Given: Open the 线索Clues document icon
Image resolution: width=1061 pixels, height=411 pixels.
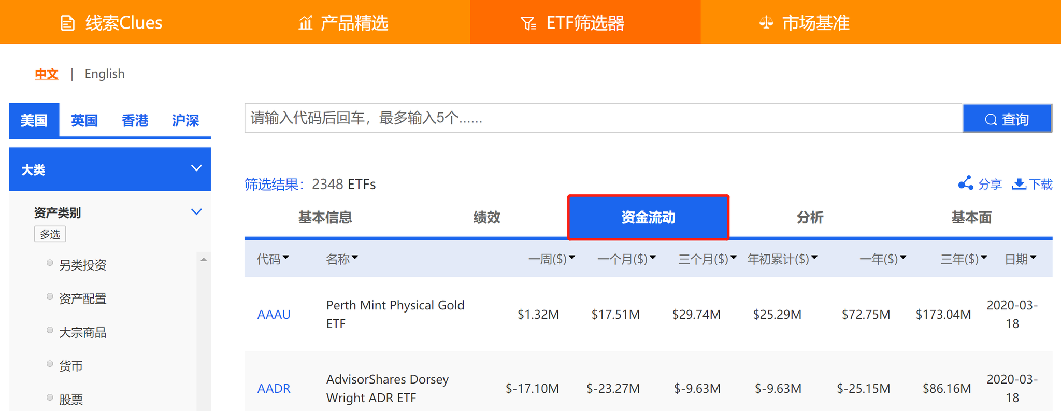Looking at the screenshot, I should [x=68, y=23].
